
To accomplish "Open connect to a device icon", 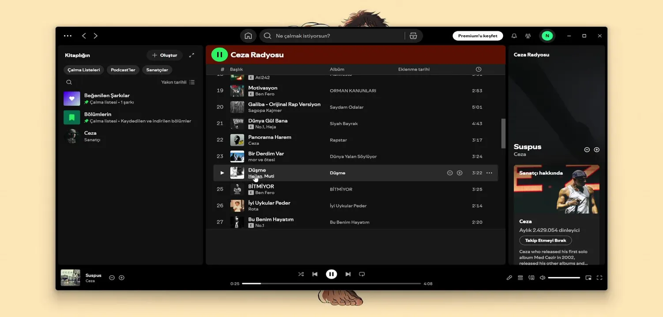I will coord(531,278).
